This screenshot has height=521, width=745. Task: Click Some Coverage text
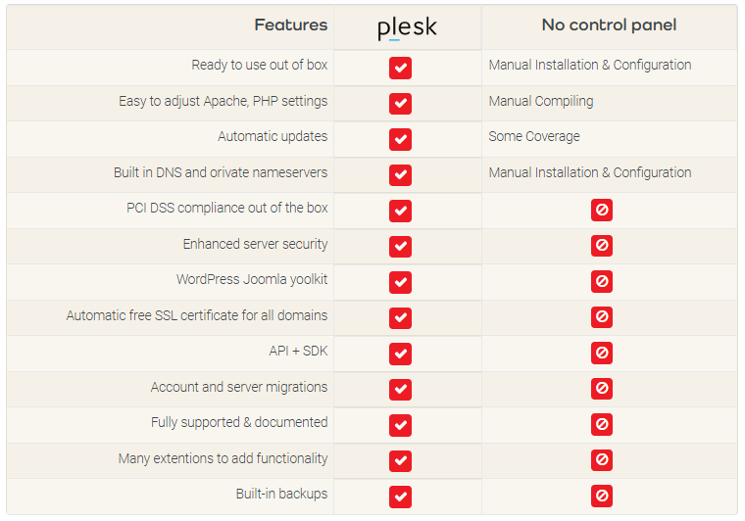534,137
